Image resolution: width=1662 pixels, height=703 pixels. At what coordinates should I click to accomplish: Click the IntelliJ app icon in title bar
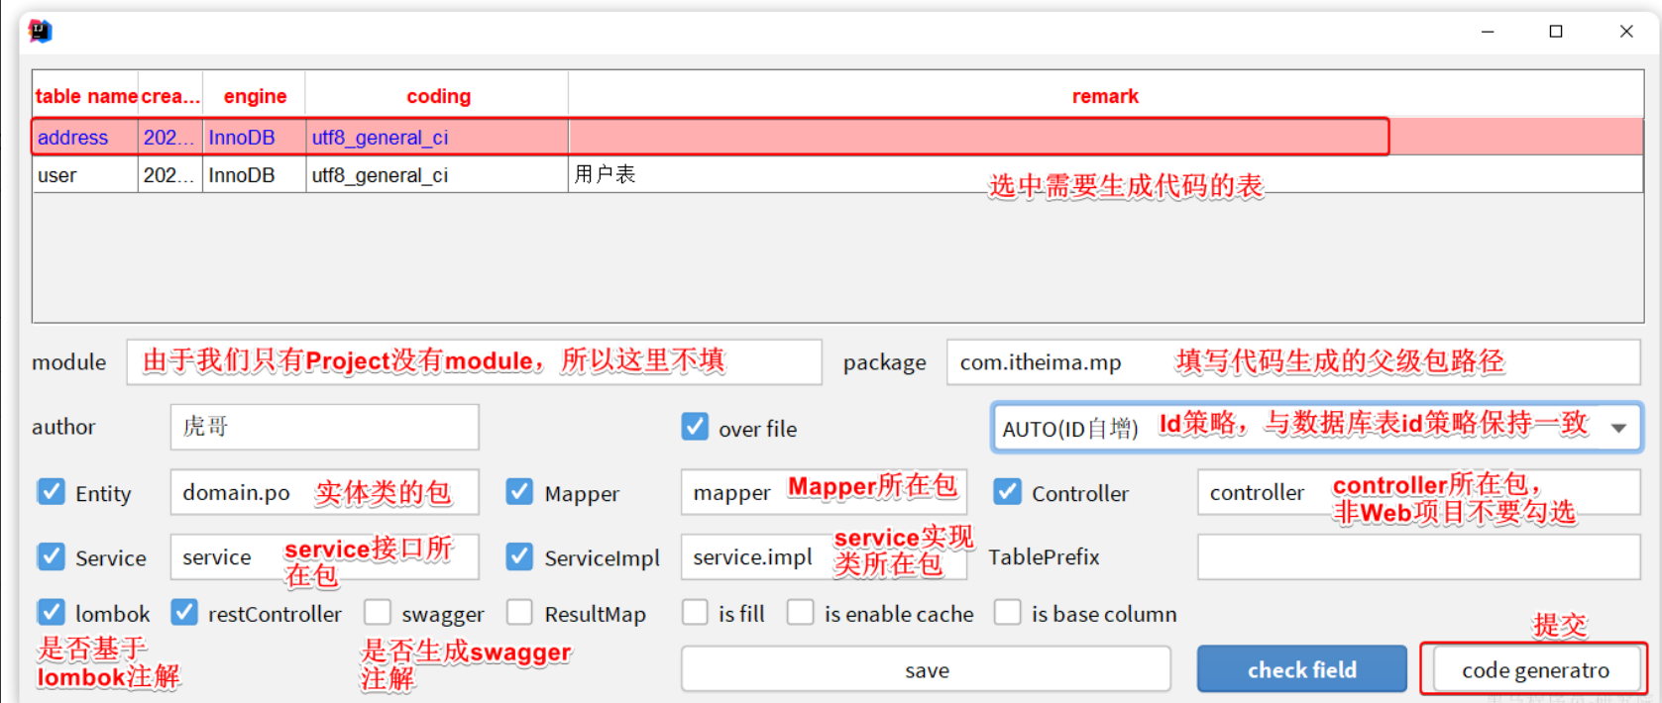pyautogui.click(x=40, y=32)
